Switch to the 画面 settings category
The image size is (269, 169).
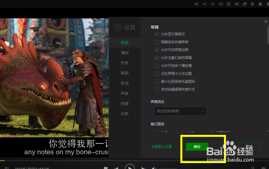pos(125,73)
